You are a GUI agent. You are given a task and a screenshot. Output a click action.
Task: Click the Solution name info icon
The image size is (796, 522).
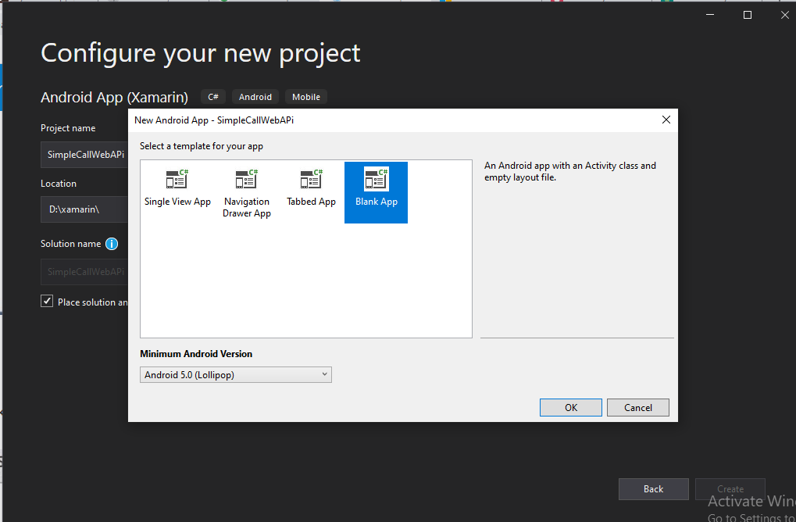(112, 245)
